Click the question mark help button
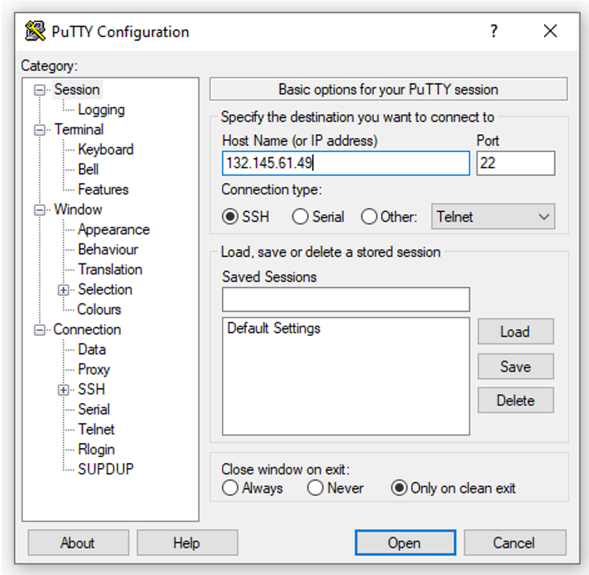Image resolution: width=589 pixels, height=575 pixels. [x=494, y=31]
